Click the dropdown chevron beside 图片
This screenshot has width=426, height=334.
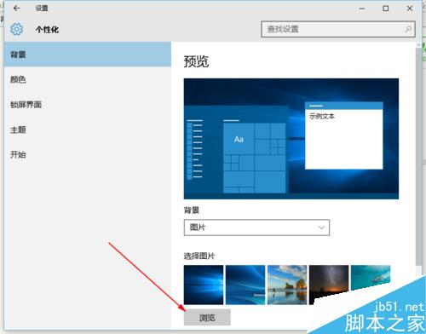321,227
